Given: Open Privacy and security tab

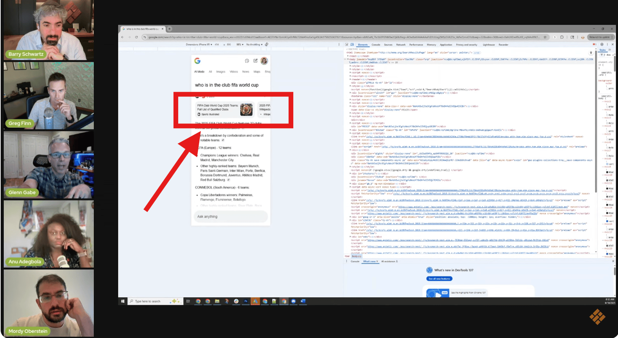Looking at the screenshot, I should (467, 45).
